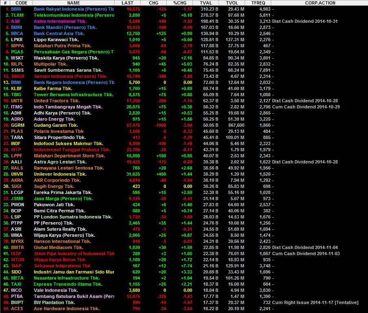
Task: Select stock code TLKM
Action: tap(17, 15)
